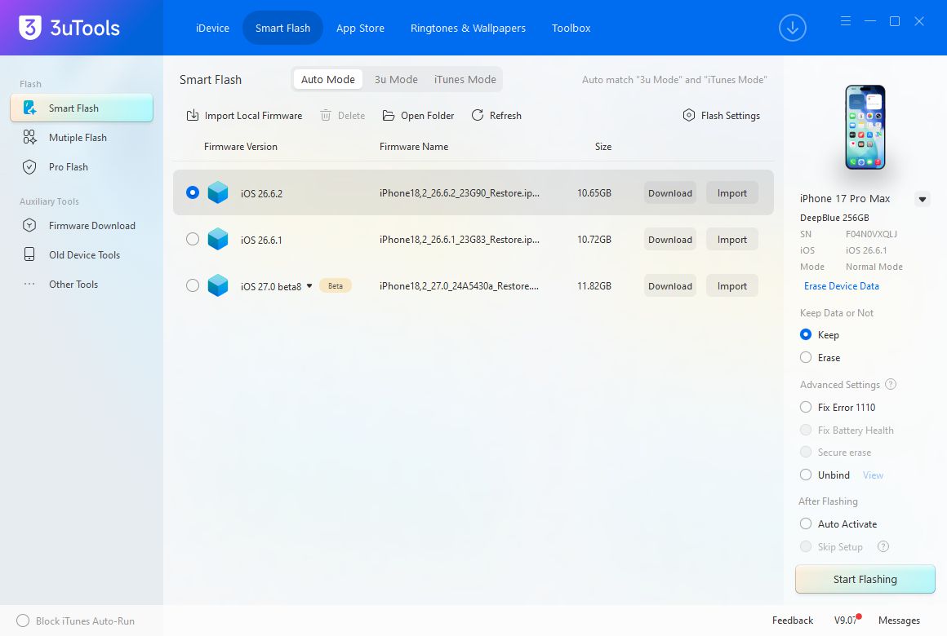Click the Import Local Firmware icon
The image size is (947, 636).
(x=192, y=115)
